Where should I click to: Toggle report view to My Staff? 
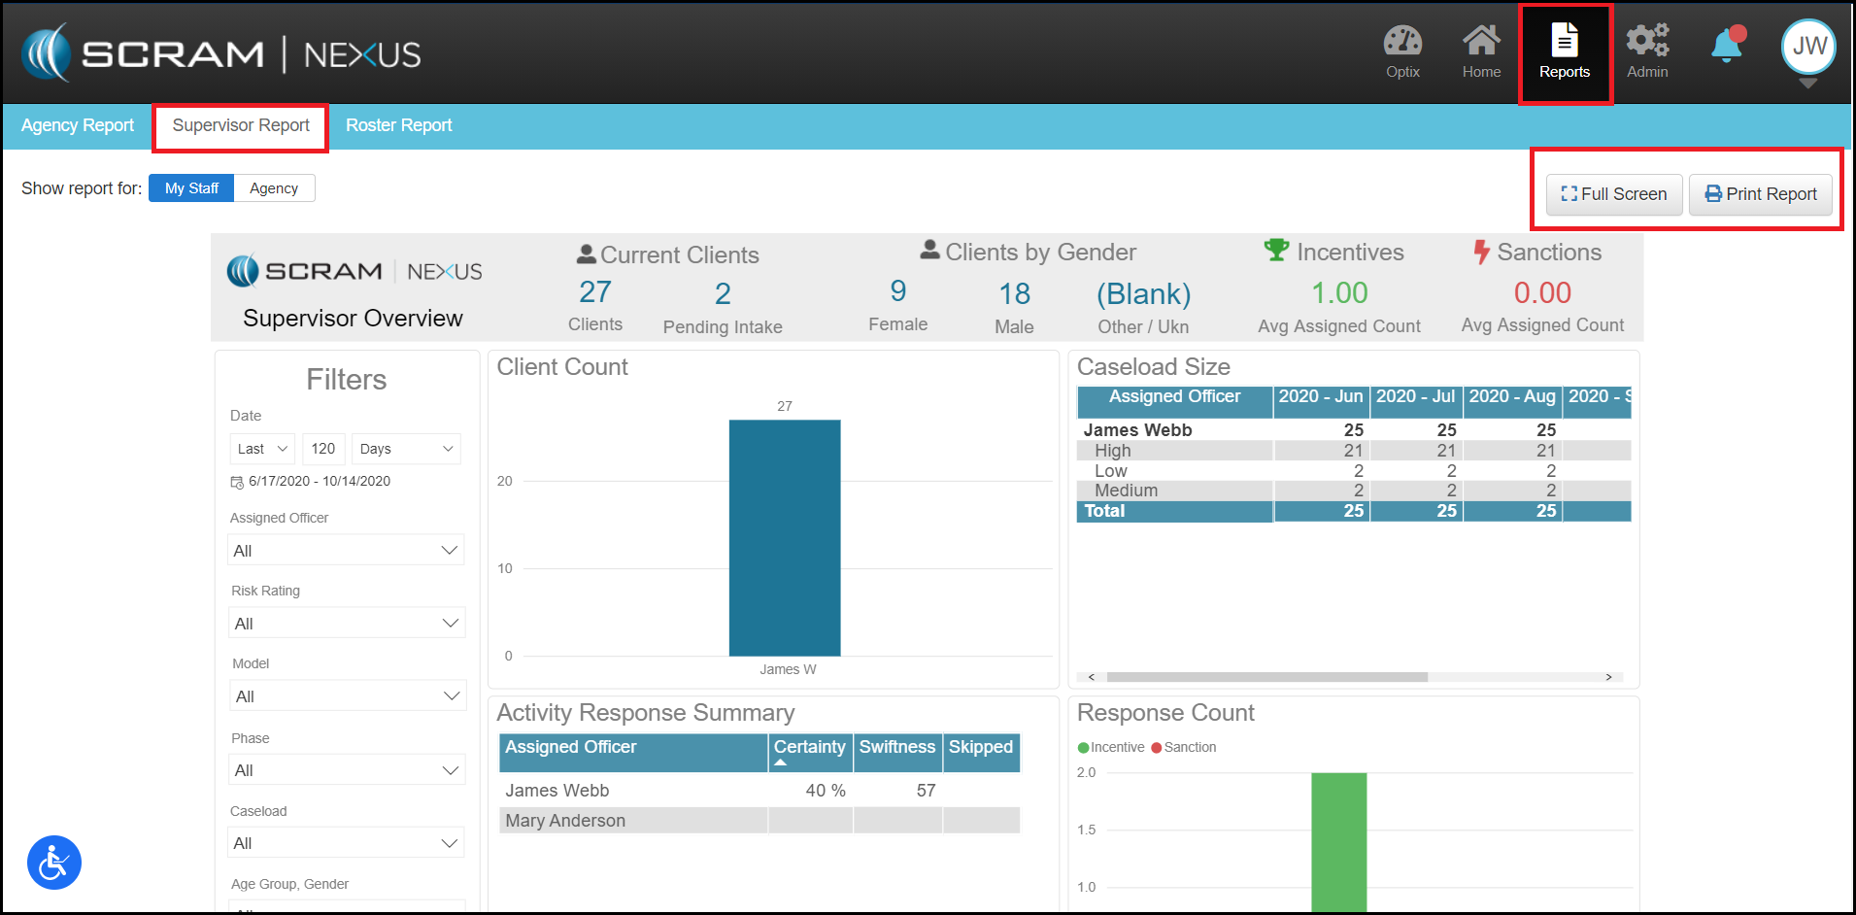[191, 188]
